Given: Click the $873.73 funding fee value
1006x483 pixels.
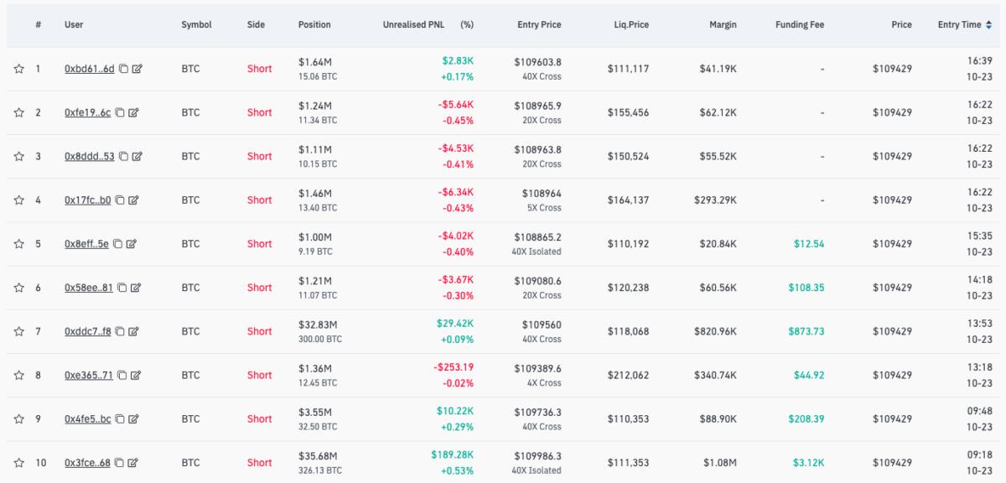Looking at the screenshot, I should [x=806, y=331].
